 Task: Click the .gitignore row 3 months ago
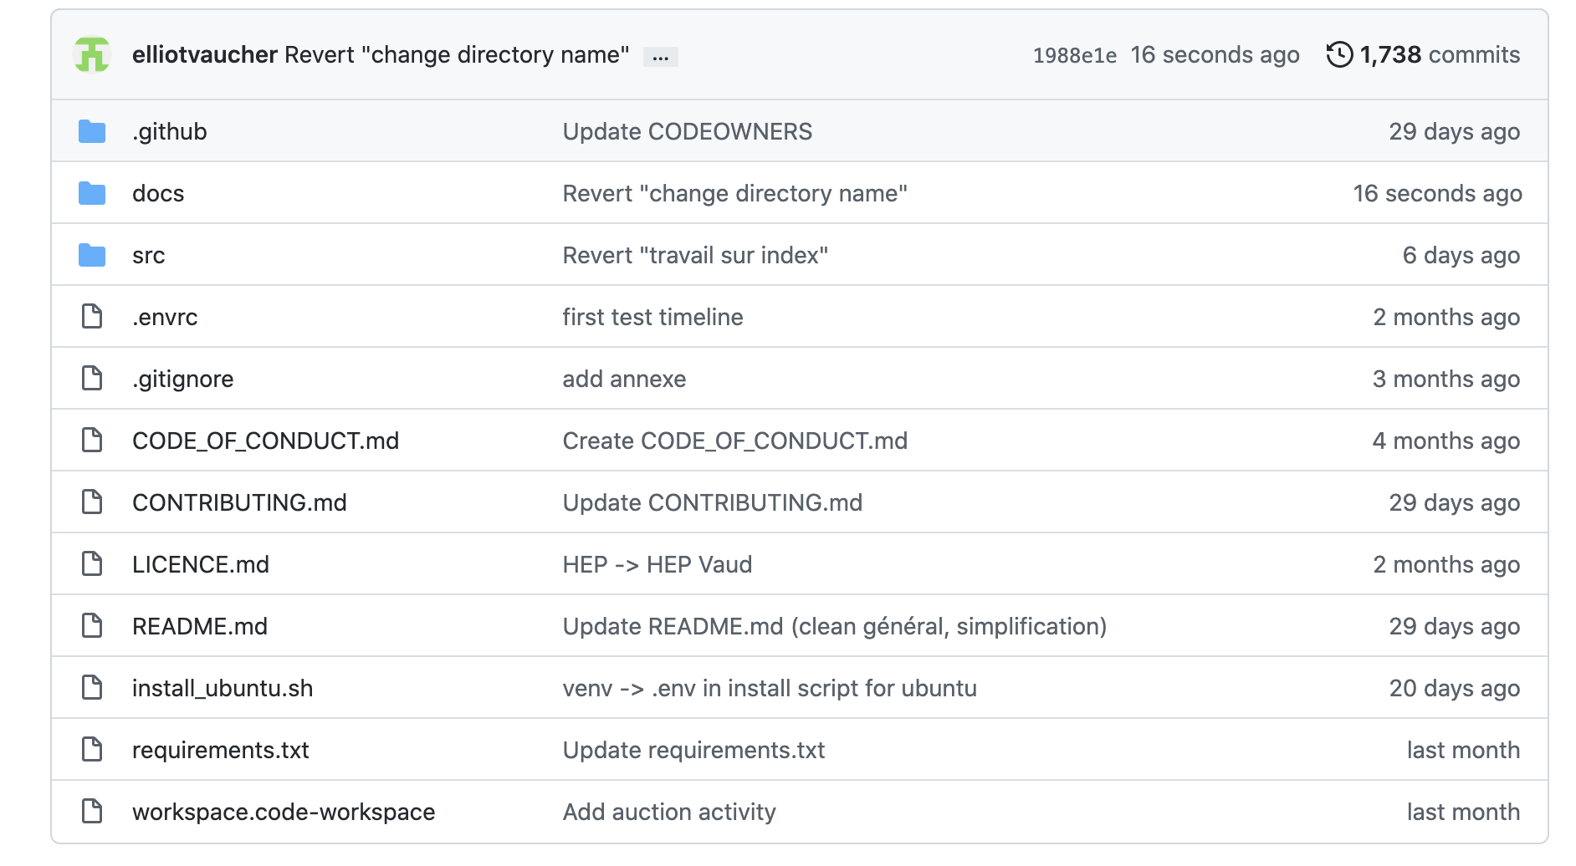[1446, 380]
